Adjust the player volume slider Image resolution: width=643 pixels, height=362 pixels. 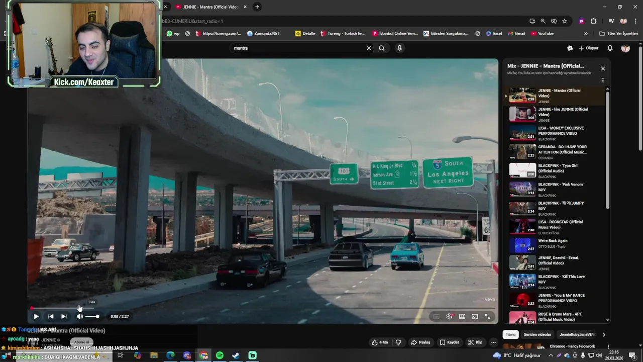pos(92,316)
